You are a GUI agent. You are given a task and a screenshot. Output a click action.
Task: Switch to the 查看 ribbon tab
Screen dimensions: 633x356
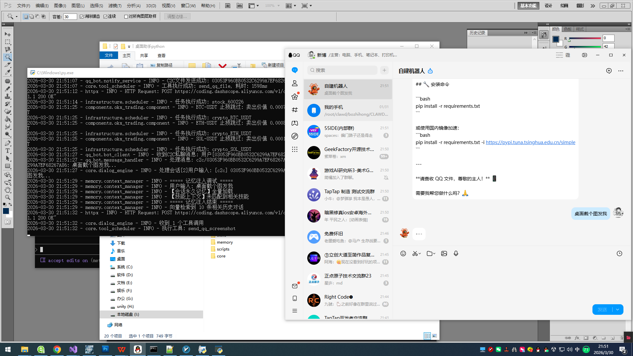click(161, 55)
